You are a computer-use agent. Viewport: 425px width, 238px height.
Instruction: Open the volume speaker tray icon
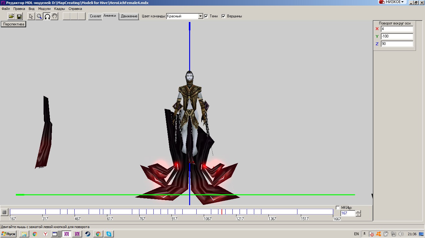click(x=401, y=234)
